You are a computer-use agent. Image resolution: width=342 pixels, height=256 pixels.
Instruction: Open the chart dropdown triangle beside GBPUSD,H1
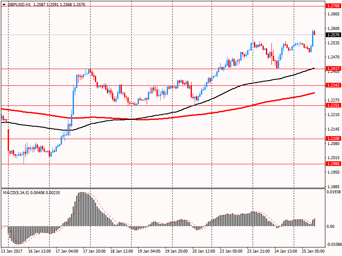coord(4,5)
